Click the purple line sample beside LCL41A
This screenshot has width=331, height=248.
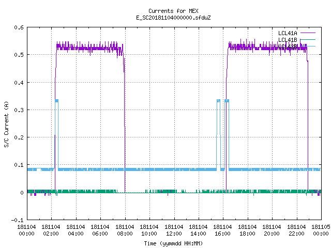click(x=308, y=33)
